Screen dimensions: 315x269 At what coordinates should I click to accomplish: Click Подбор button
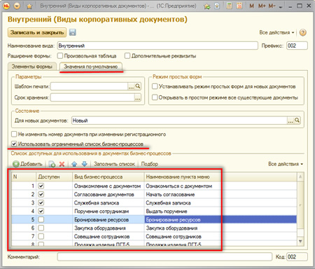point(150,164)
